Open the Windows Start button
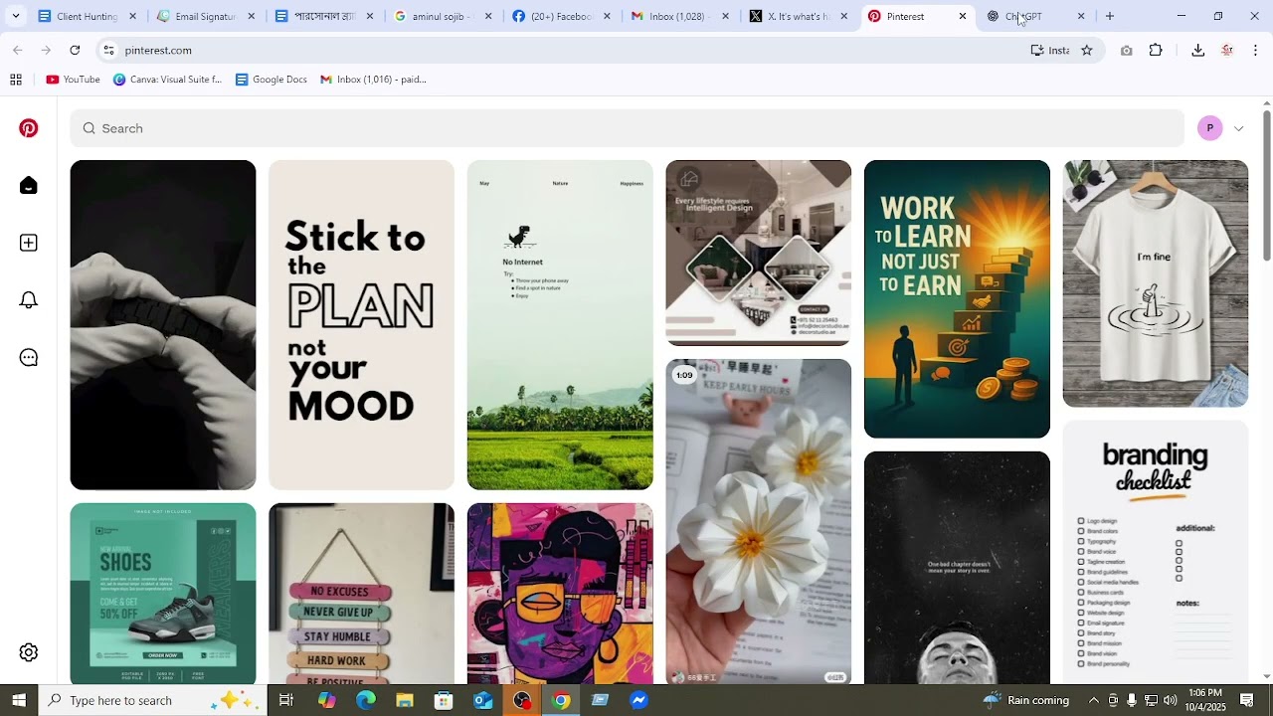1273x716 pixels. coord(19,700)
